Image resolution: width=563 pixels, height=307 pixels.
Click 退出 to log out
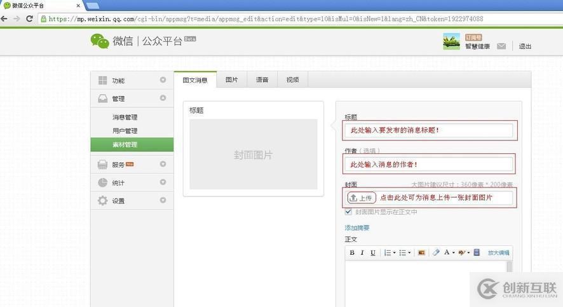click(x=525, y=46)
